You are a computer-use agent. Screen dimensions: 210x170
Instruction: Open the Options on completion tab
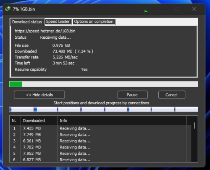(x=94, y=21)
